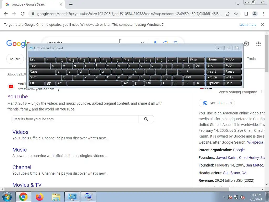
Task: Open San Mateo founded-location link
Action: pos(254,165)
